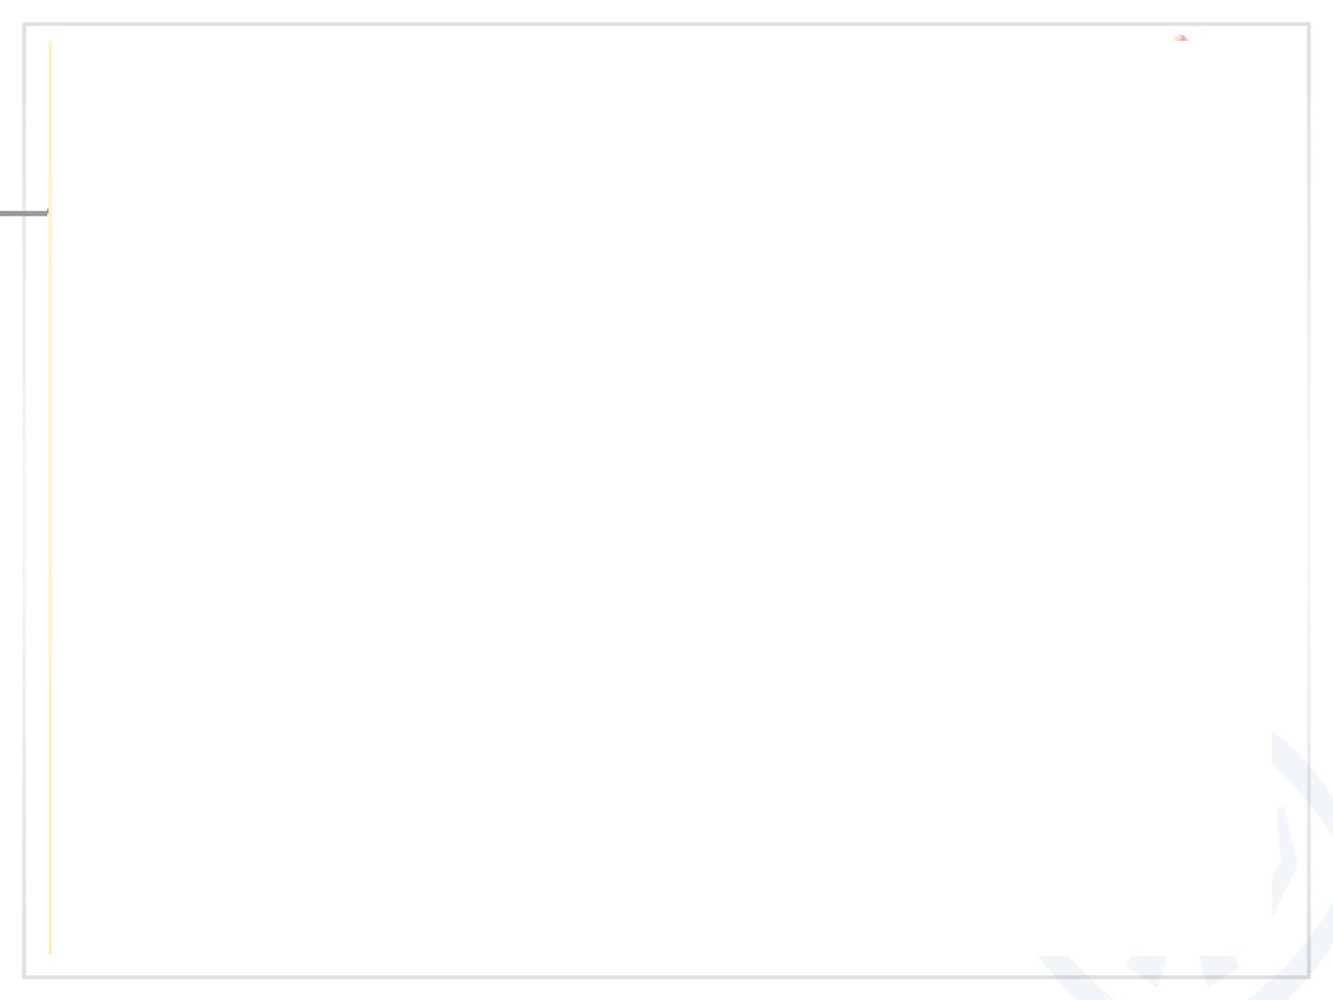
Task: Click the gap between frame and yellow line
Action: point(38,500)
